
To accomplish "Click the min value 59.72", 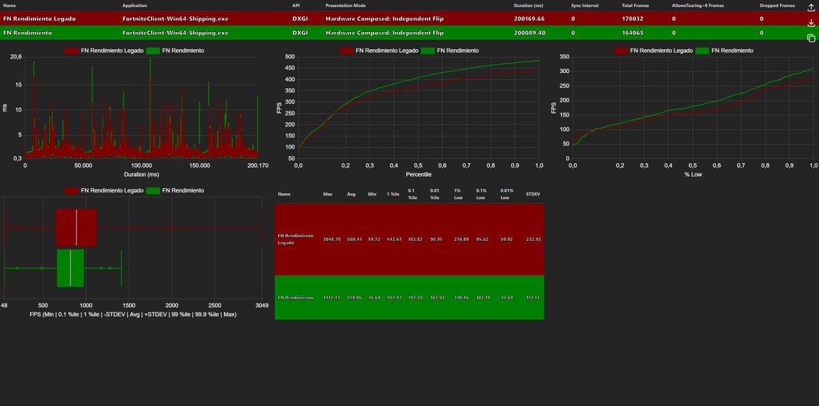I will point(375,239).
